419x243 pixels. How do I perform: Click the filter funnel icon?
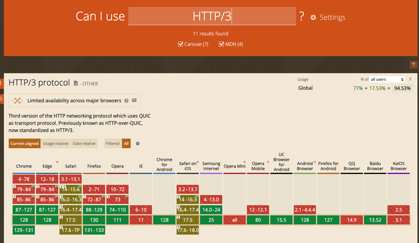click(413, 64)
